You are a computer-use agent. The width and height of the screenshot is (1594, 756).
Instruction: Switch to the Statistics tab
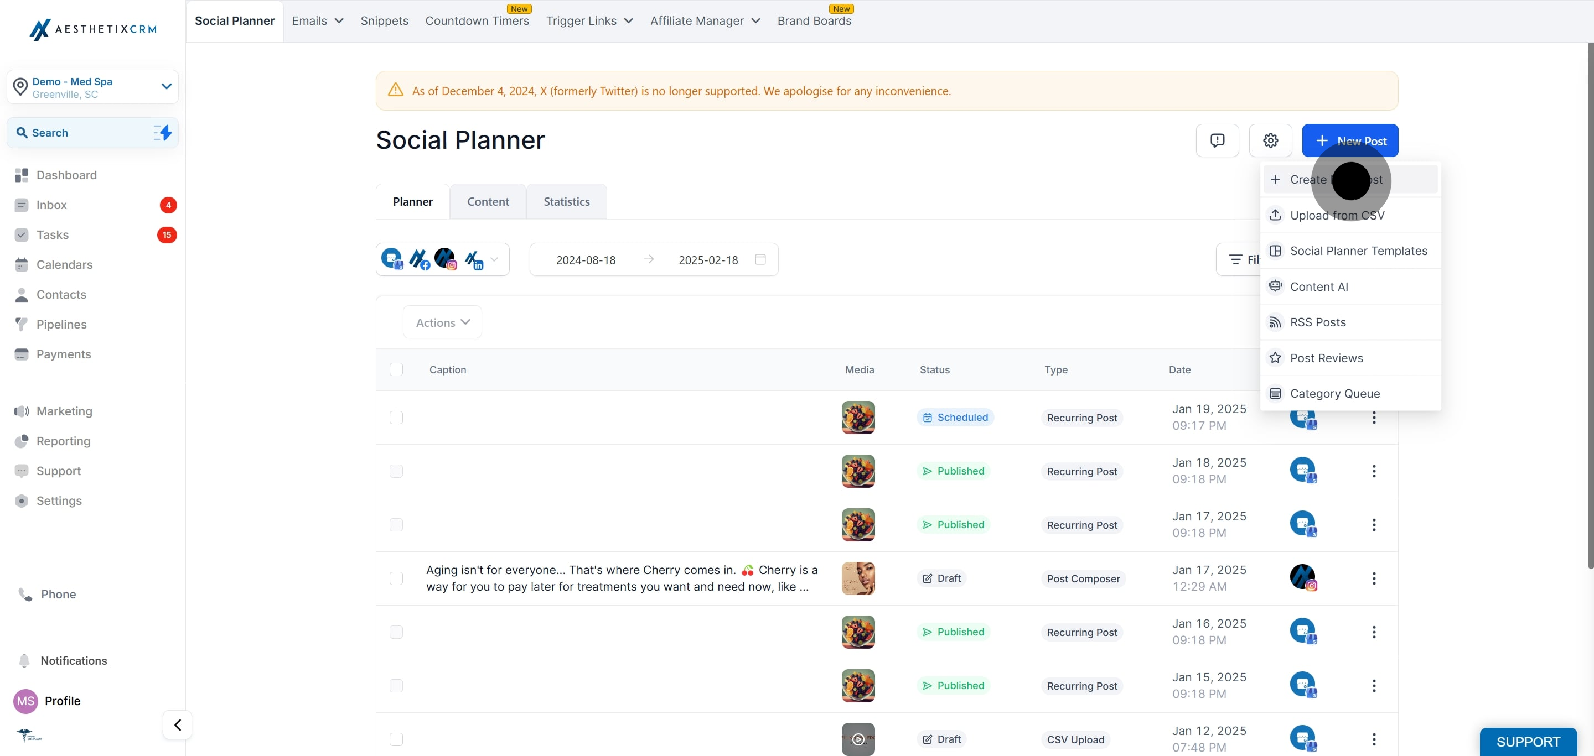tap(566, 201)
